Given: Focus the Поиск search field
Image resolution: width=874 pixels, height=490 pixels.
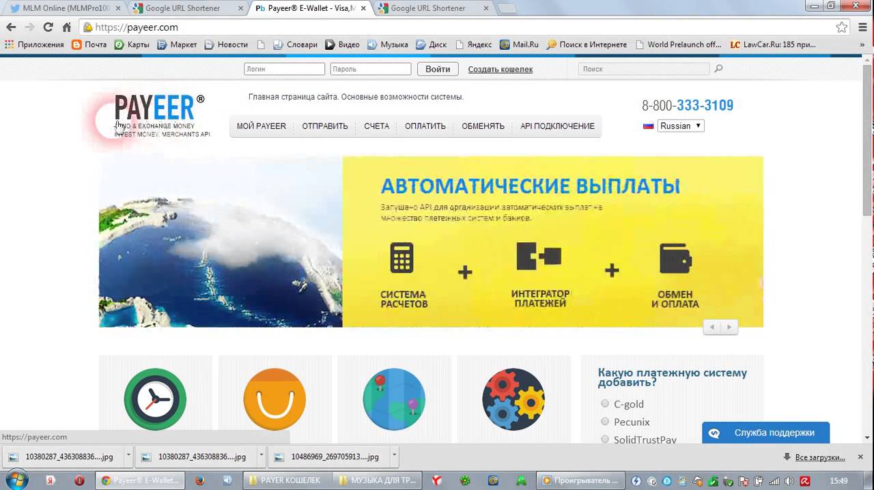Looking at the screenshot, I should click(x=644, y=69).
